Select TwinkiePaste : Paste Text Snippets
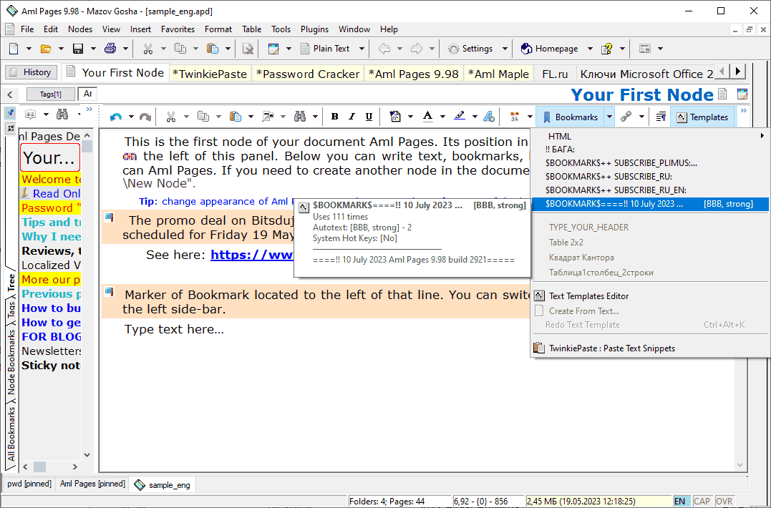This screenshot has height=508, width=771. click(611, 348)
